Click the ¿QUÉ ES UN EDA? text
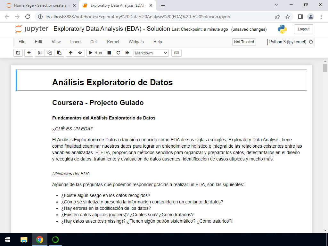The height and width of the screenshot is (246, 328). [x=72, y=129]
